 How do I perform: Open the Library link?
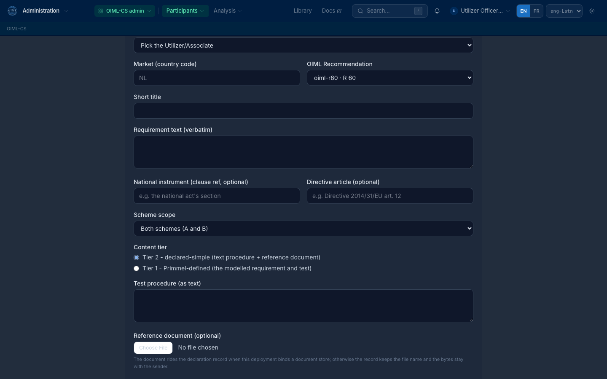[x=303, y=11]
